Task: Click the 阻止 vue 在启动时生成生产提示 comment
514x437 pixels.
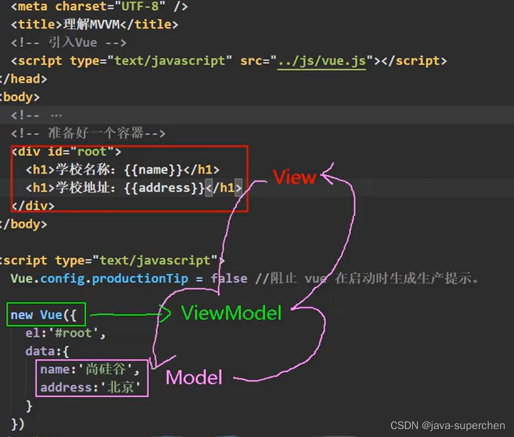Action: [367, 278]
